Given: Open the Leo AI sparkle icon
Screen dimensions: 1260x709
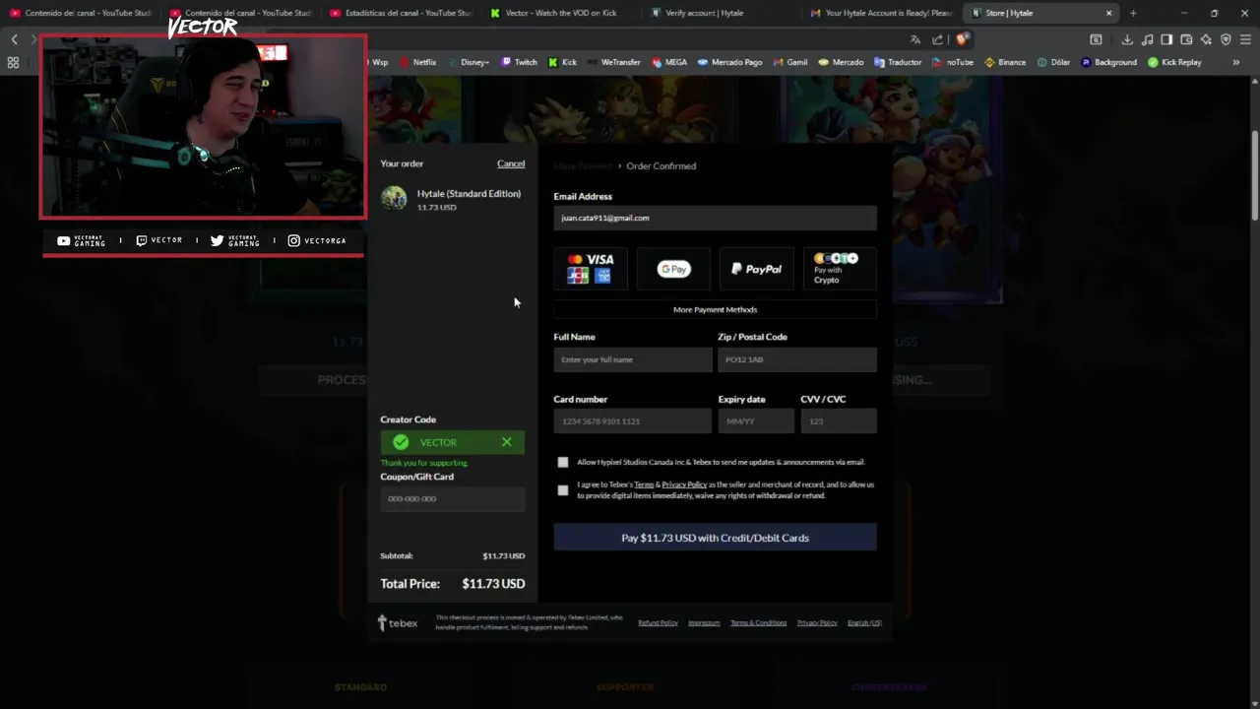Looking at the screenshot, I should tap(1206, 39).
